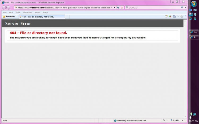This screenshot has height=124, width=199.
Task: Click Switch between windows quick launch icon
Action: (x=195, y=10)
